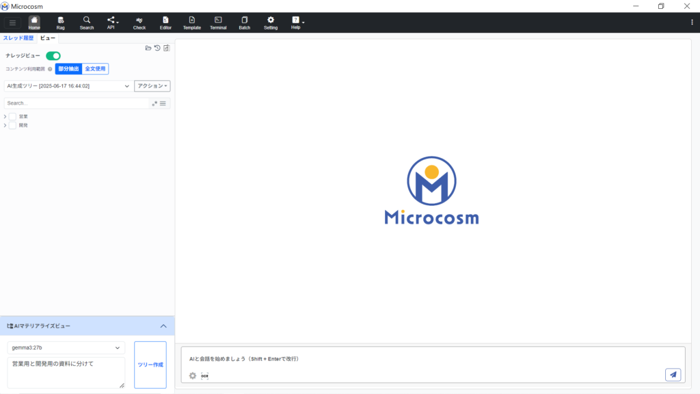Screen dimensions: 700x394
Task: Open the Search tool in the toolbar
Action: [87, 23]
